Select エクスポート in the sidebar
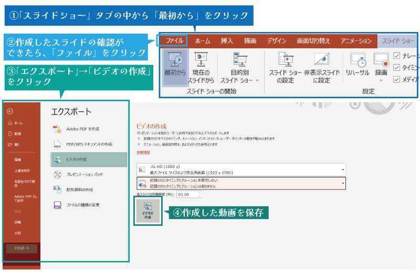420x272 pixels. coord(22,248)
